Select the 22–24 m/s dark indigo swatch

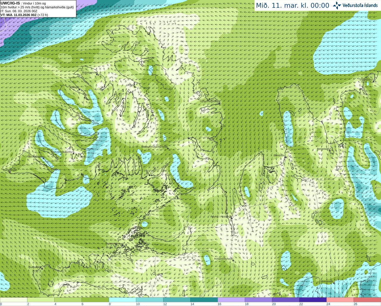pos(313,300)
